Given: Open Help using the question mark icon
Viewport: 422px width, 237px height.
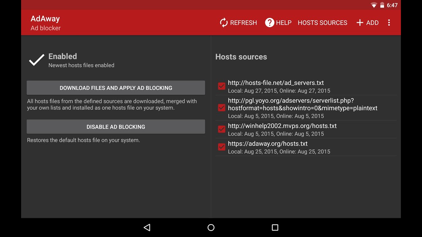Looking at the screenshot, I should (x=269, y=22).
